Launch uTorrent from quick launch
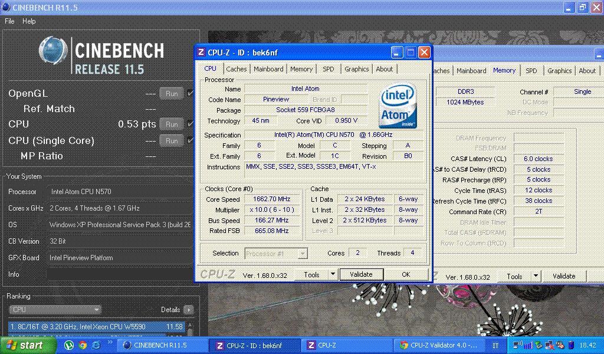Image resolution: width=604 pixels, height=354 pixels. click(69, 345)
